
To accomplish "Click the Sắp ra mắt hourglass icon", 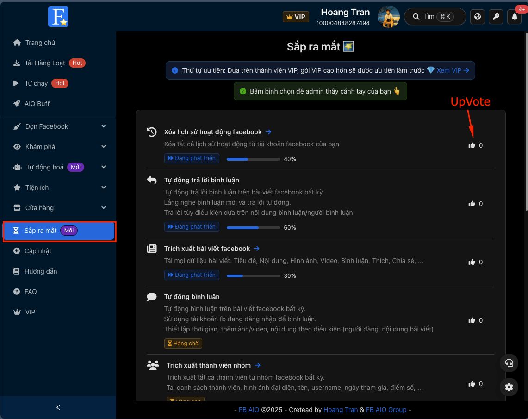I will tap(16, 231).
